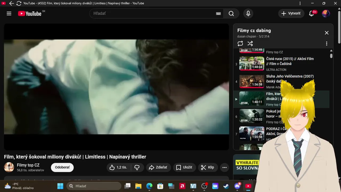Screen dimensions: 341x192
Task: Open Discord from the taskbar
Action: [237, 186]
